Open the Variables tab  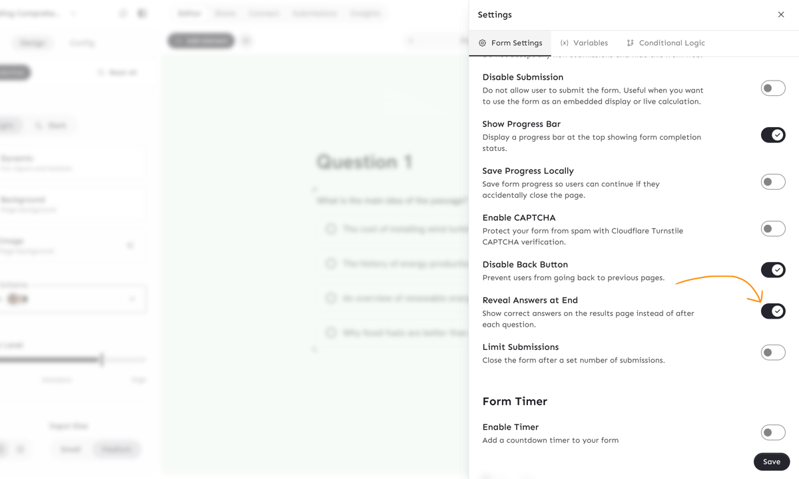pos(590,43)
